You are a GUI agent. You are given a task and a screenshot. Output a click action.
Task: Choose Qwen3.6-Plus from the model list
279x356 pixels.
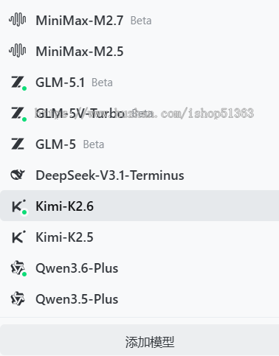click(139, 268)
